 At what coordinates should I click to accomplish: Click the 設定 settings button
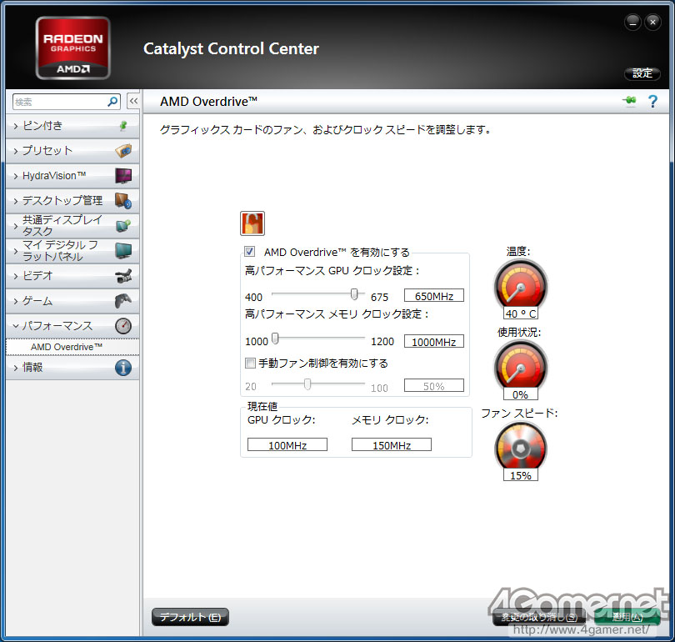pos(642,73)
